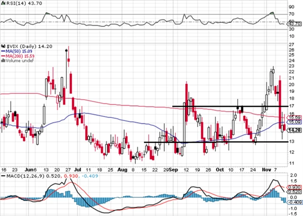303x216 pixels.
Task: Click the 15.59 MA(200) value tag
Action: (x=294, y=117)
